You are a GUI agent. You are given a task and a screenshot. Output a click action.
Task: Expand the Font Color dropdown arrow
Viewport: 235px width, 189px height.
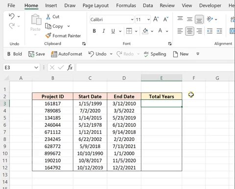pyautogui.click(x=167, y=31)
